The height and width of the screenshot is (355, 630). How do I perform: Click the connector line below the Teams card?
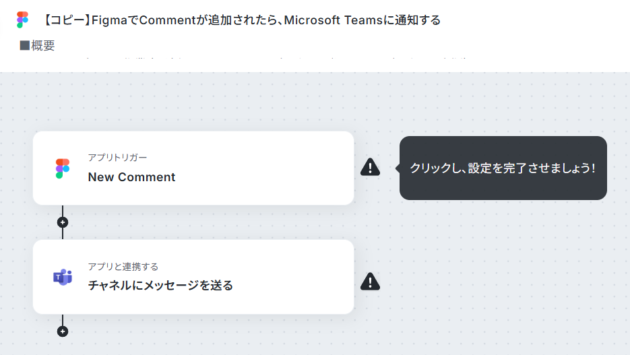pos(62,320)
